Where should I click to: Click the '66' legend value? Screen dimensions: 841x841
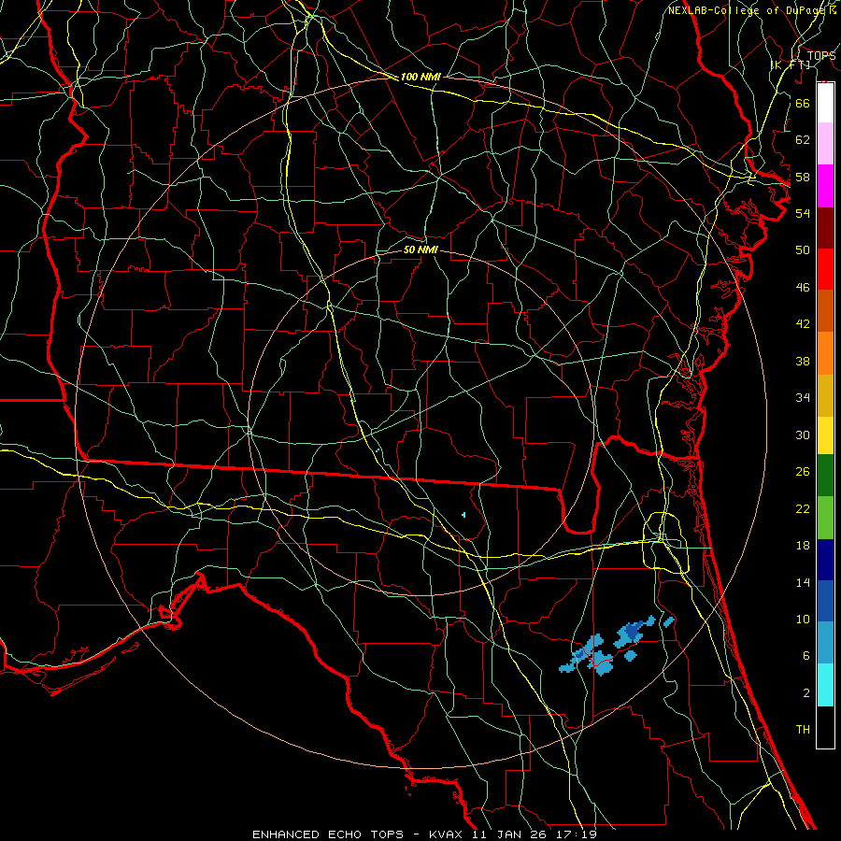803,103
